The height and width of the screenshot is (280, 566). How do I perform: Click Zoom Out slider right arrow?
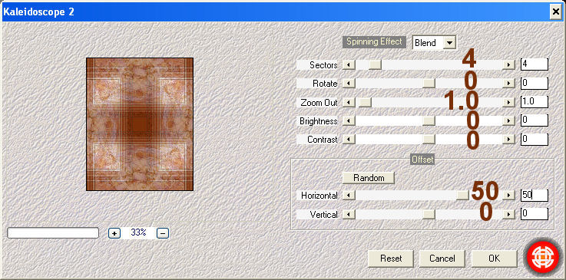pos(508,102)
